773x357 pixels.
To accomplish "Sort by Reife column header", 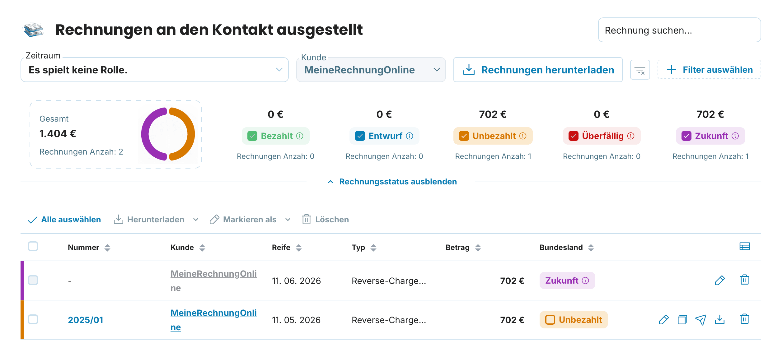I will point(287,248).
